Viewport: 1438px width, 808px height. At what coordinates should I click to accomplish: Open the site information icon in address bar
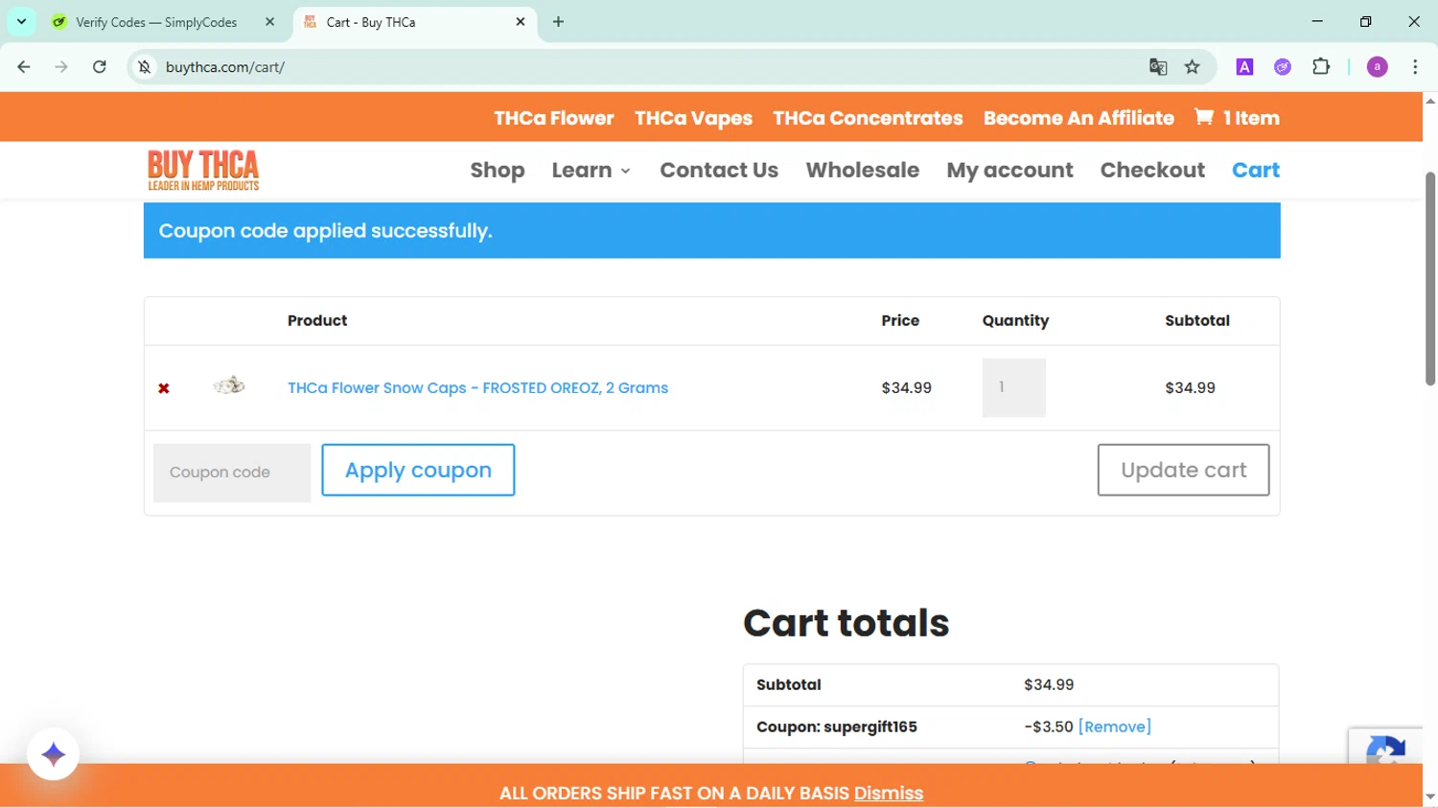click(145, 67)
